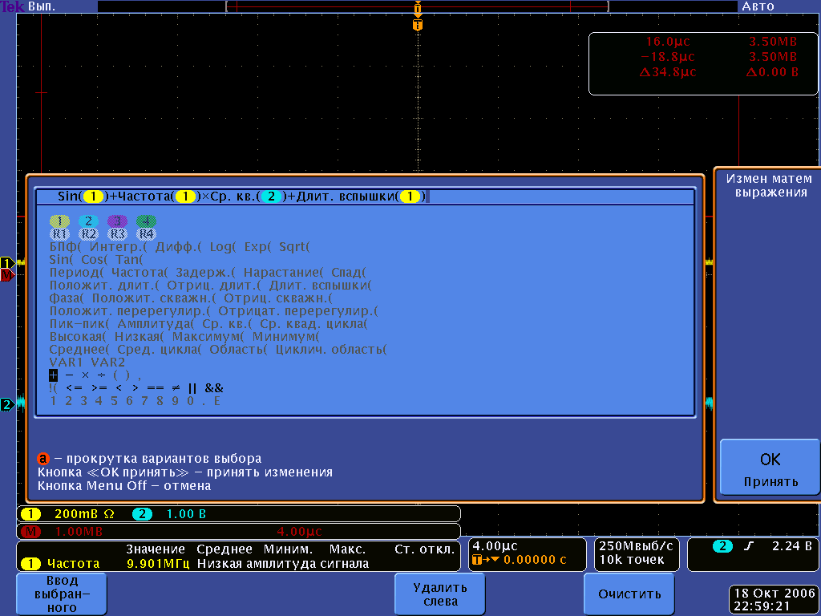Click the orange trigger position marker at top
Screen dimensions: 821x616
tap(417, 25)
